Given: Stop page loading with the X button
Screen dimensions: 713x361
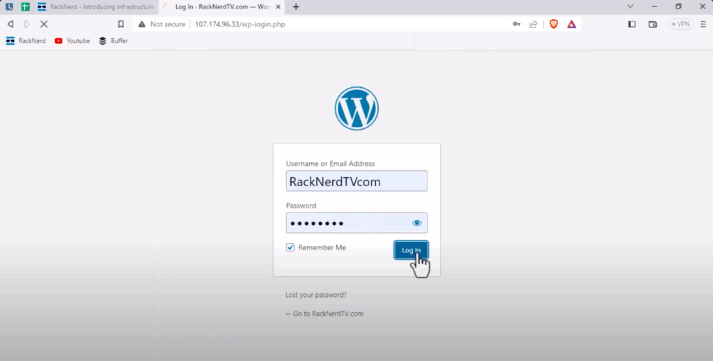Looking at the screenshot, I should (43, 24).
